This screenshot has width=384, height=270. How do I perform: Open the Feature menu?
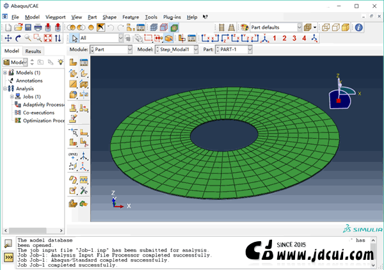pyautogui.click(x=131, y=17)
